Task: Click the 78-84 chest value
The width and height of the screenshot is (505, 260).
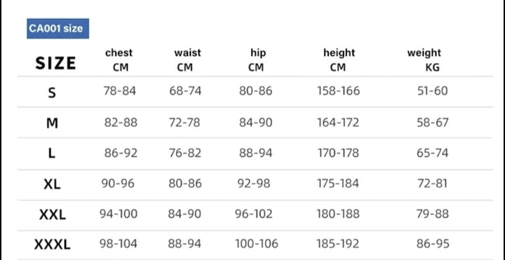Action: click(120, 91)
